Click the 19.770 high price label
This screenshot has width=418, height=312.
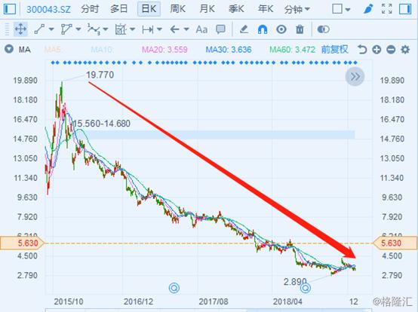click(x=100, y=75)
